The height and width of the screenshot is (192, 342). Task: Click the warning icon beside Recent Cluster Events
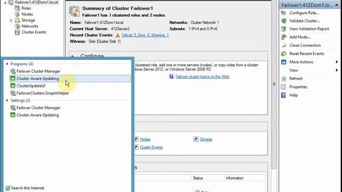[118, 35]
